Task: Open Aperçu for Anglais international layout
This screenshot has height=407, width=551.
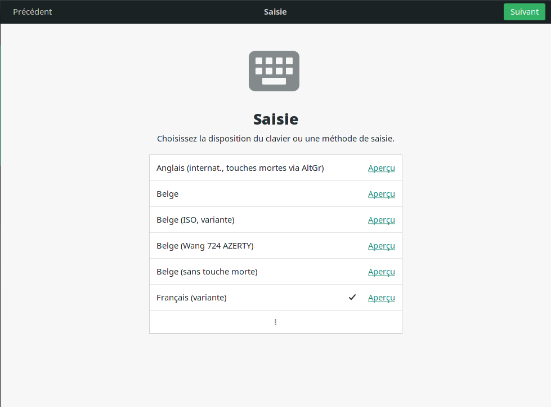Action: tap(381, 168)
